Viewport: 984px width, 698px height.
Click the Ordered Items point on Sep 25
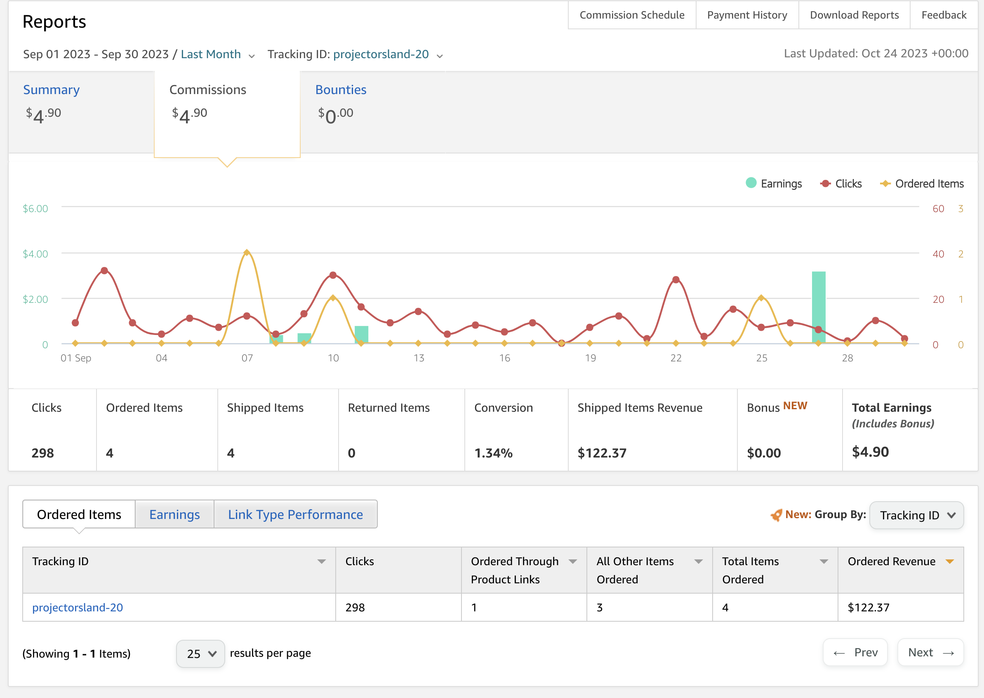(761, 297)
